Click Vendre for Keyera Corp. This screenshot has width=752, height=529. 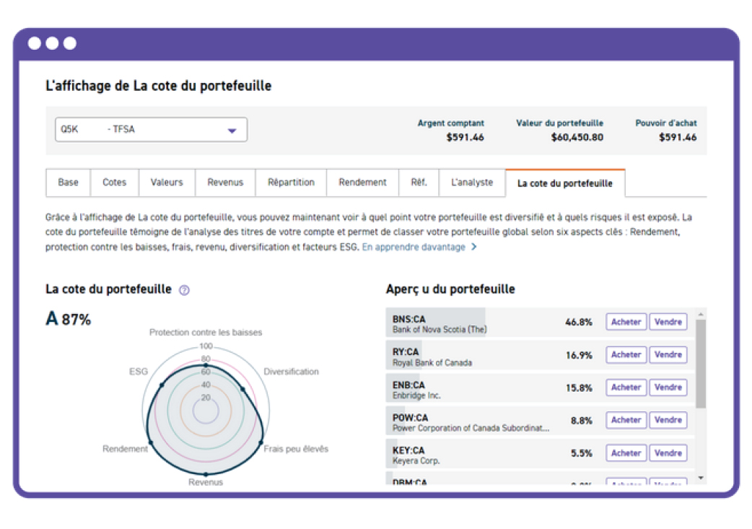(x=668, y=453)
